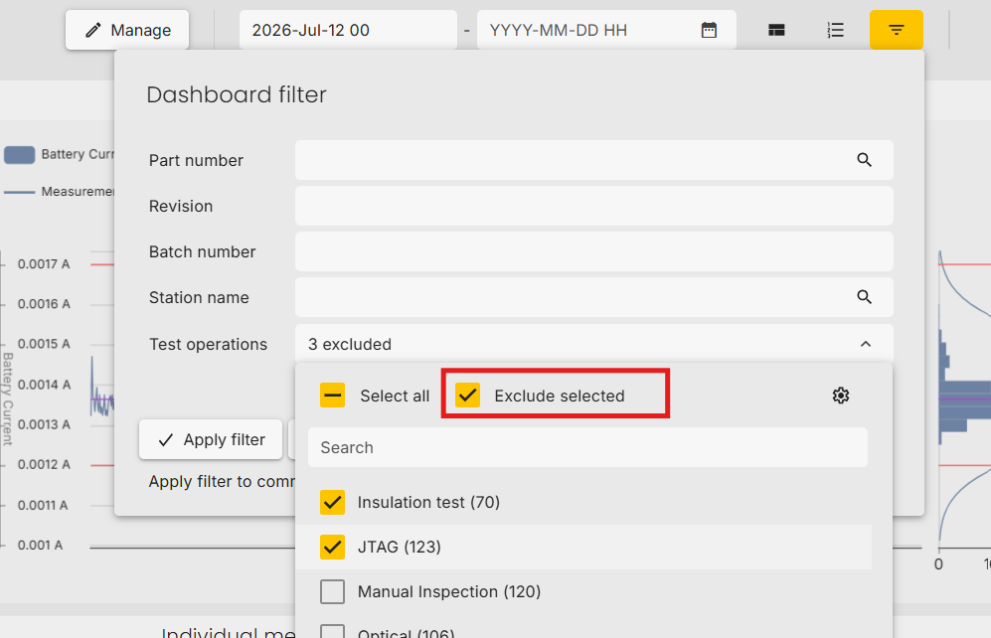The height and width of the screenshot is (638, 991).
Task: Click the 'Dashboard filter' heading
Action: (237, 94)
